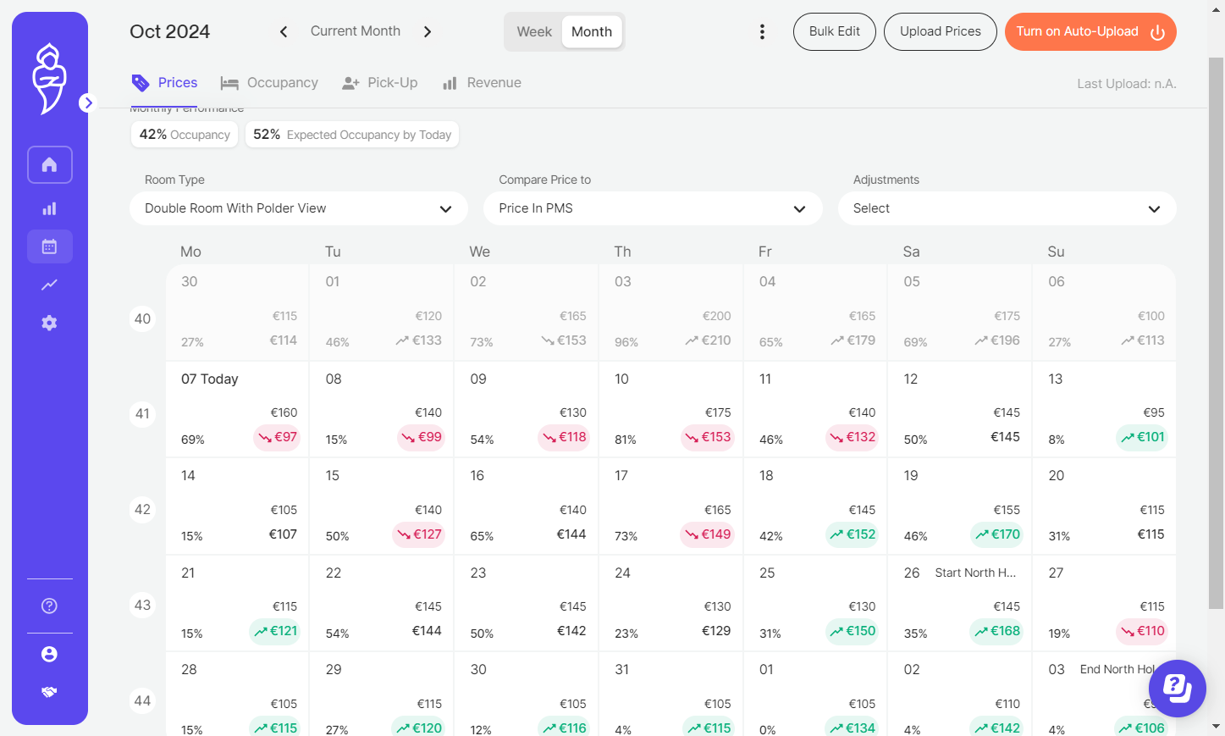The height and width of the screenshot is (736, 1225).
Task: Open the Room Type dropdown
Action: coord(298,208)
